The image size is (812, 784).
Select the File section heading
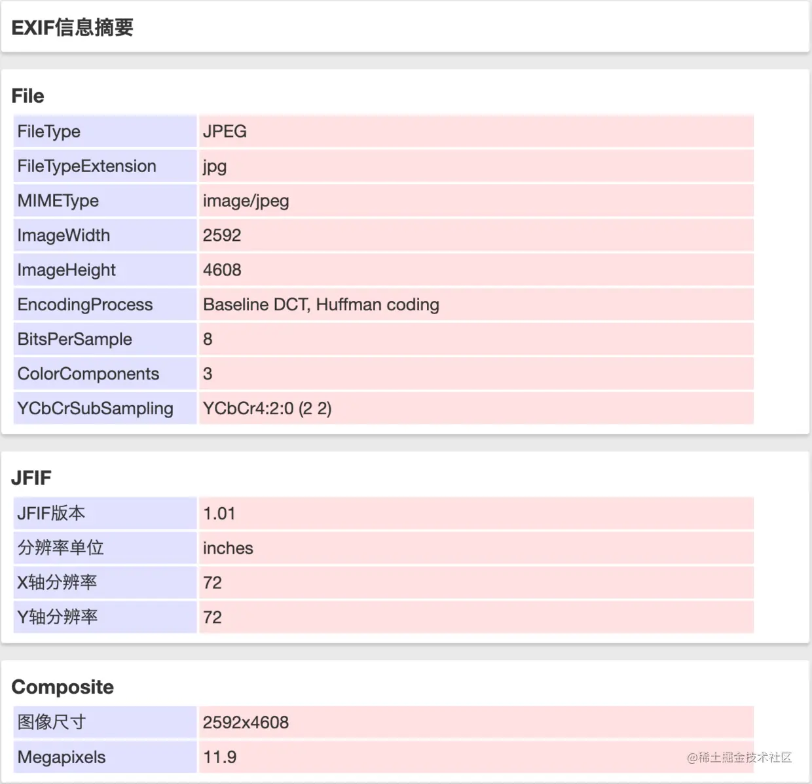click(27, 96)
